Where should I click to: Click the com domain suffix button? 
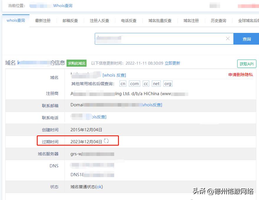(134, 83)
